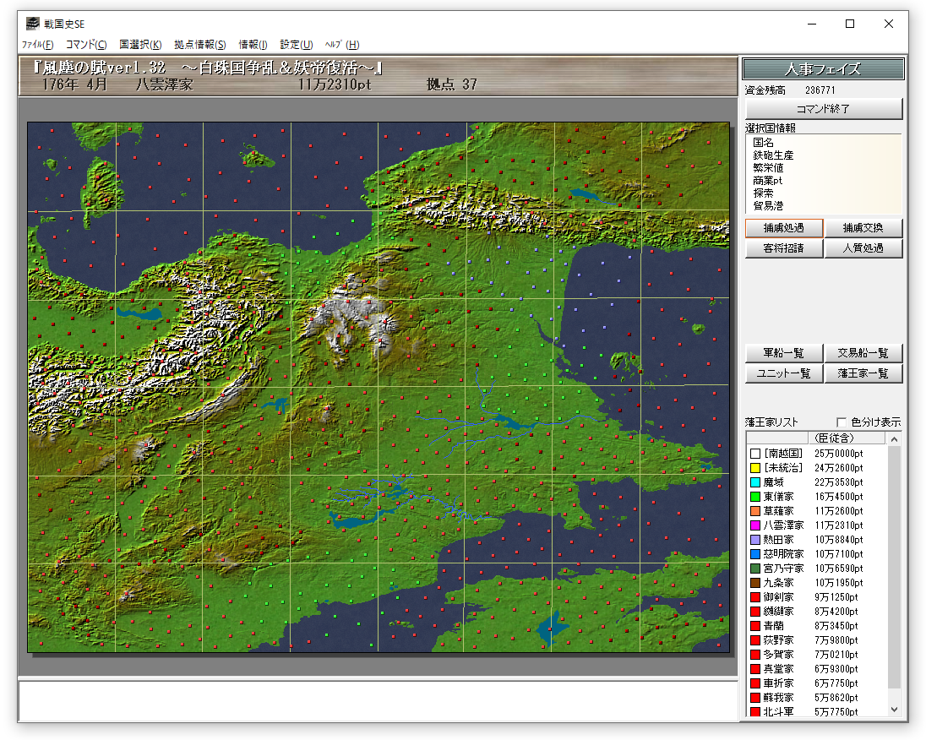Click the 捕虜処遇 button

783,228
